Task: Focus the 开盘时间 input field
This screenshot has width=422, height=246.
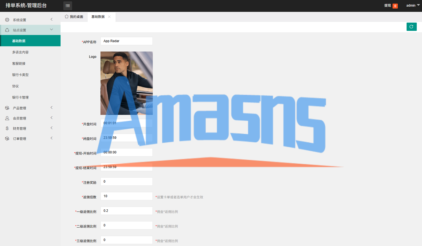Action: coord(127,123)
